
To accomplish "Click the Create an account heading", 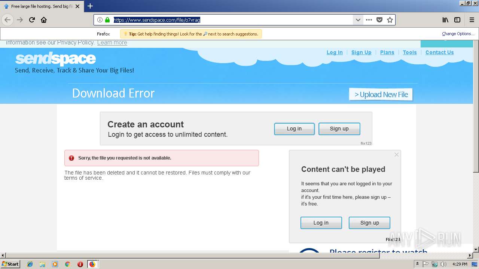I will coord(146,124).
